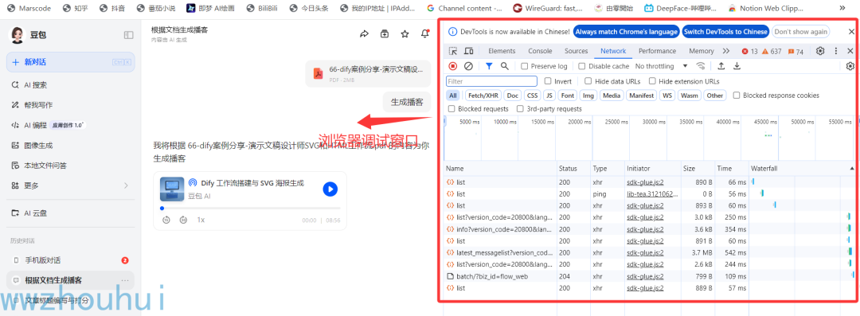
Task: Change playback speed 1x in podcast player
Action: (x=201, y=220)
